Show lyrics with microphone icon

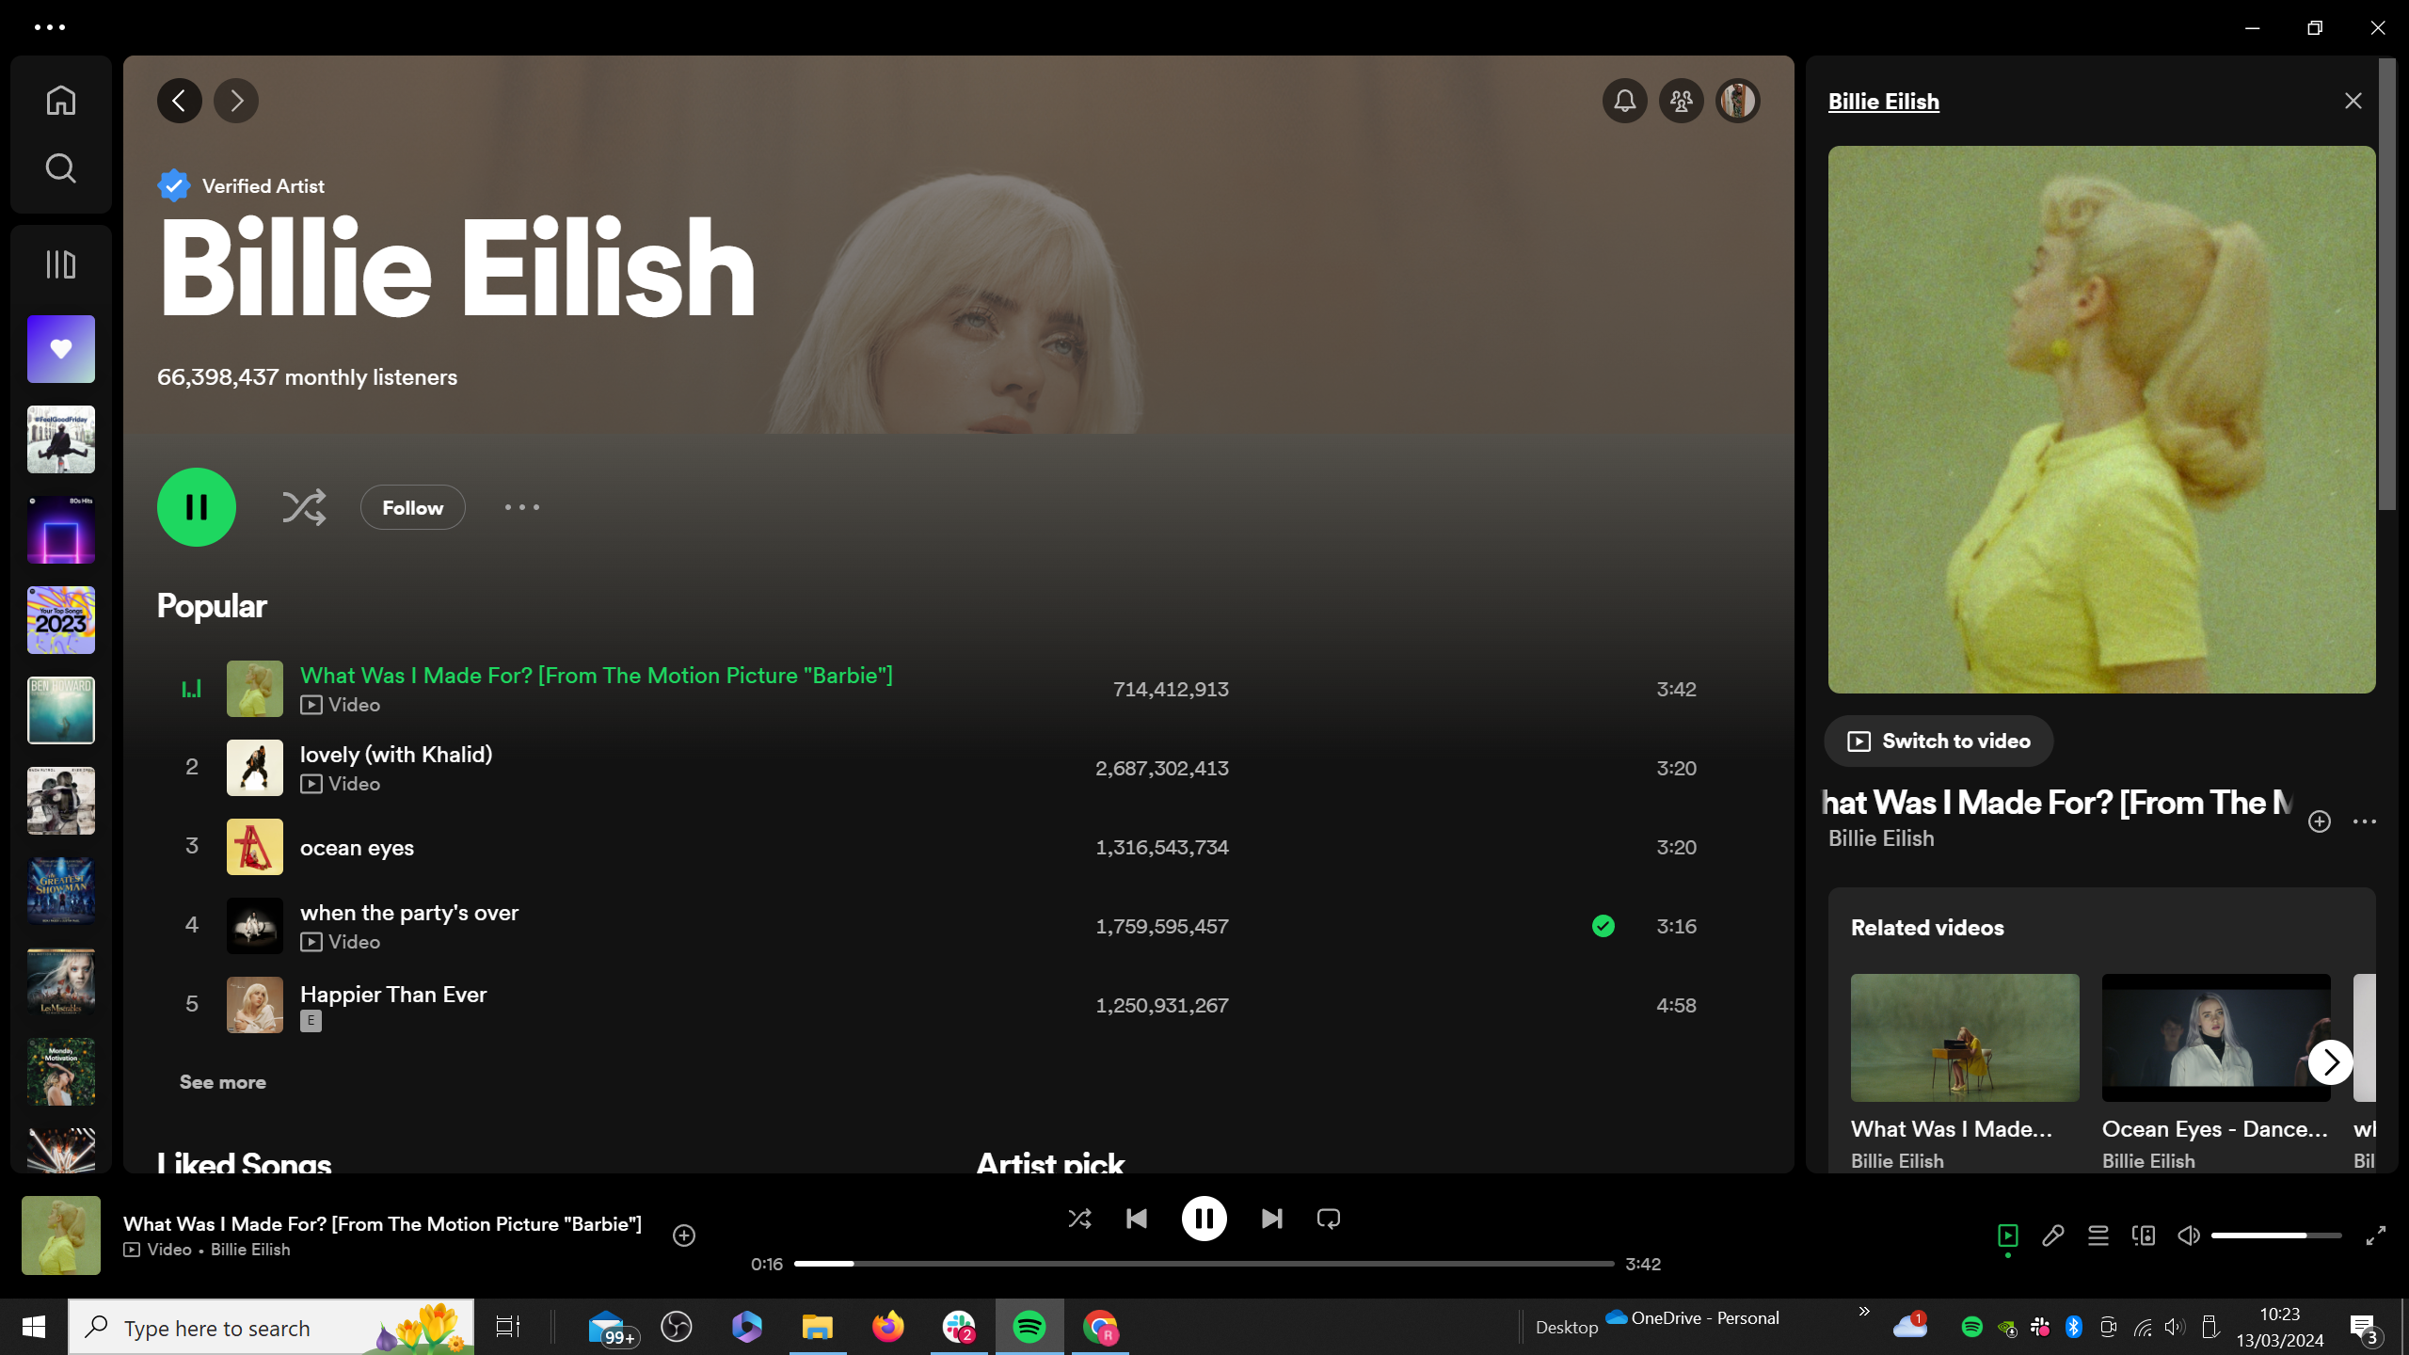2053,1235
